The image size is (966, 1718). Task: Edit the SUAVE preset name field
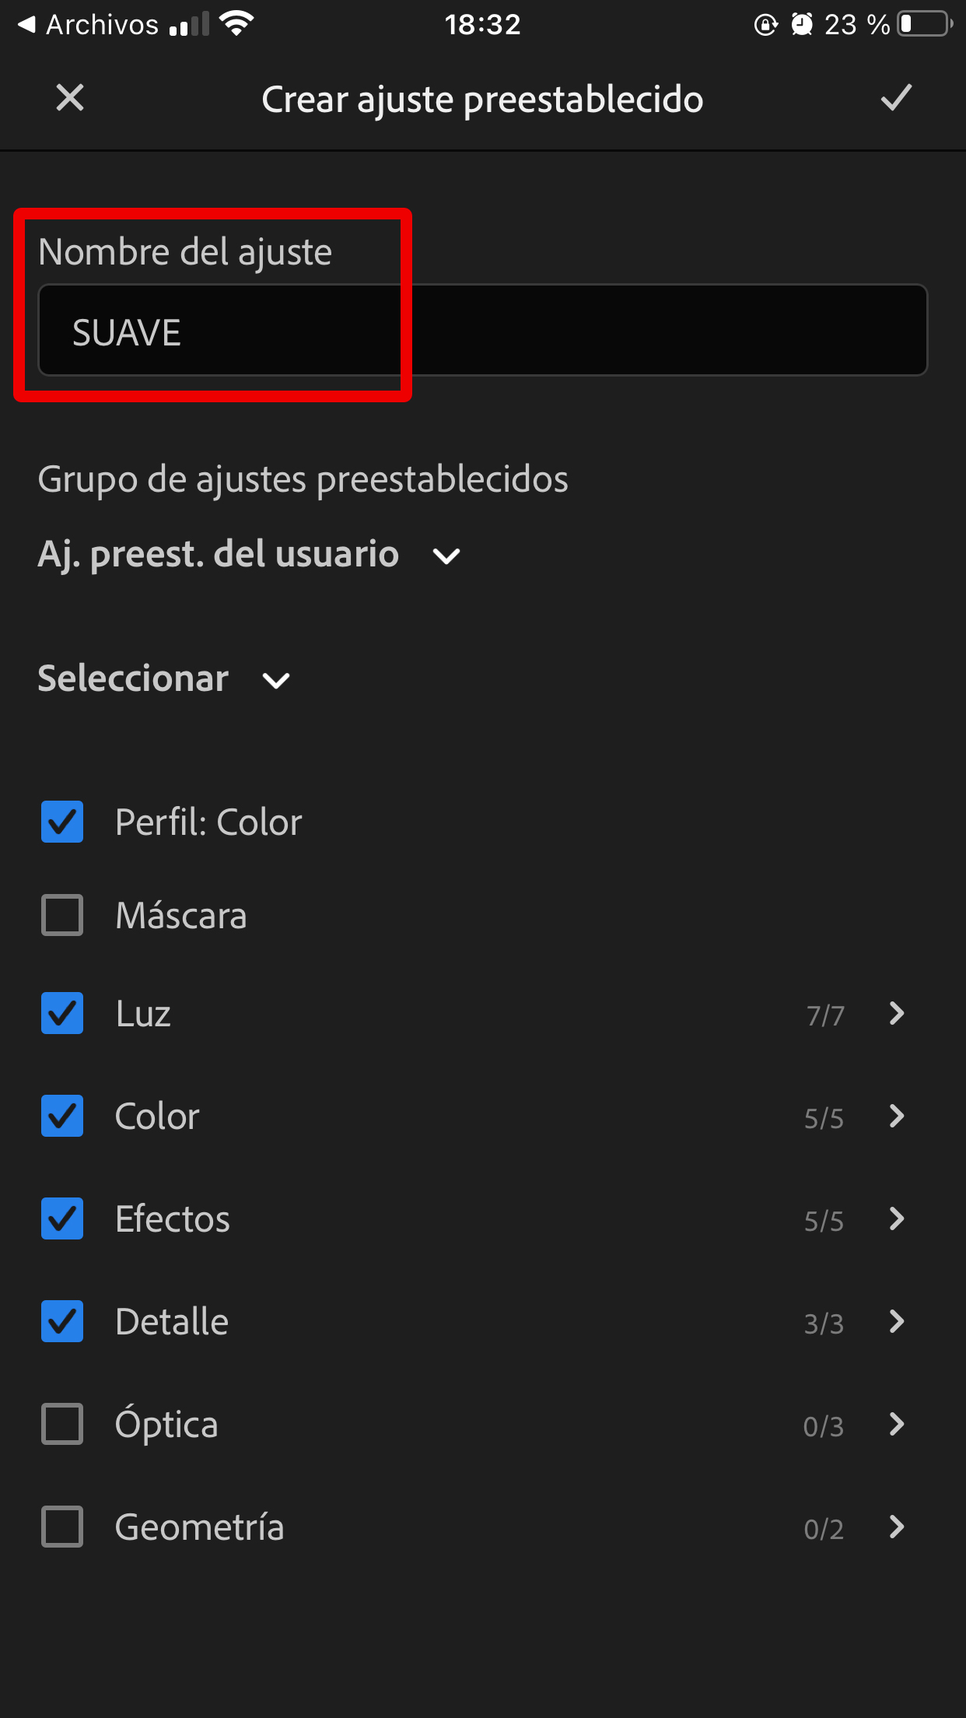(x=482, y=330)
